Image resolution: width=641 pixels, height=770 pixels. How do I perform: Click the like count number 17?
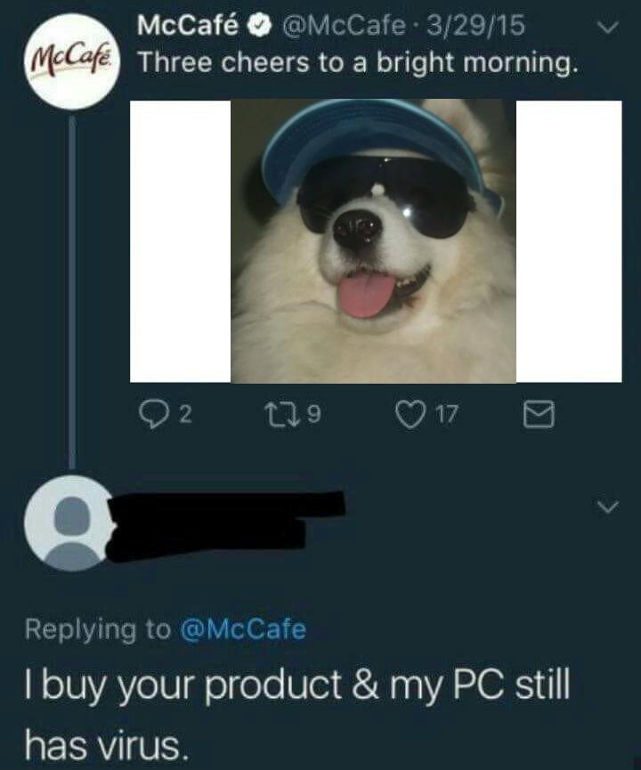click(x=447, y=416)
